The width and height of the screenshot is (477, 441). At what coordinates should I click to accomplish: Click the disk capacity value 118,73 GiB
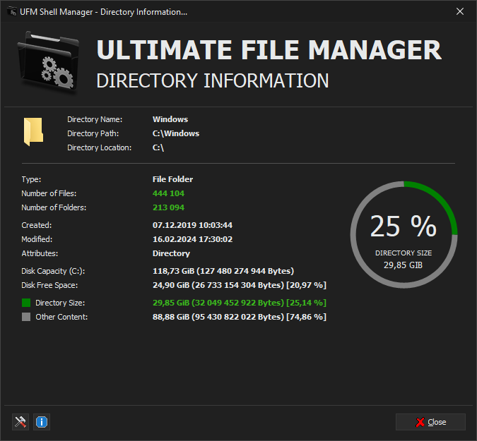point(223,271)
